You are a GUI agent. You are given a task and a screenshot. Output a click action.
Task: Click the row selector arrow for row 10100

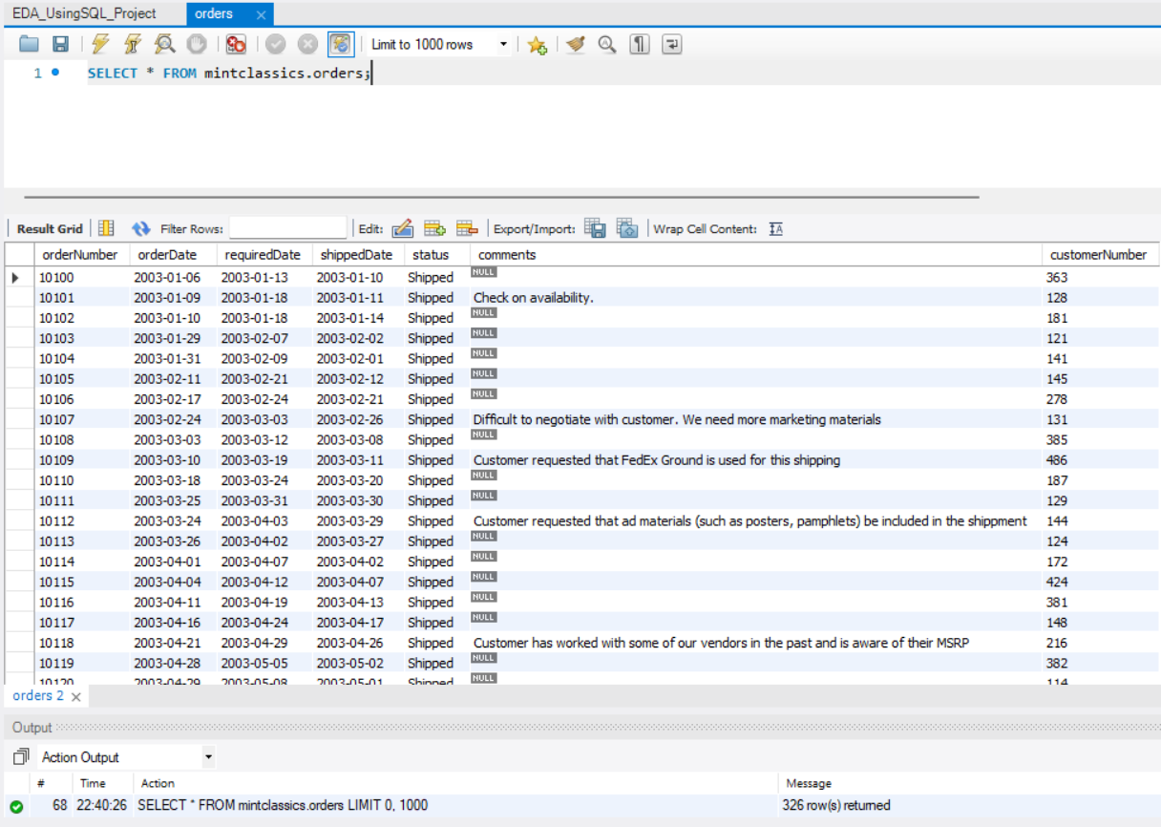[16, 277]
